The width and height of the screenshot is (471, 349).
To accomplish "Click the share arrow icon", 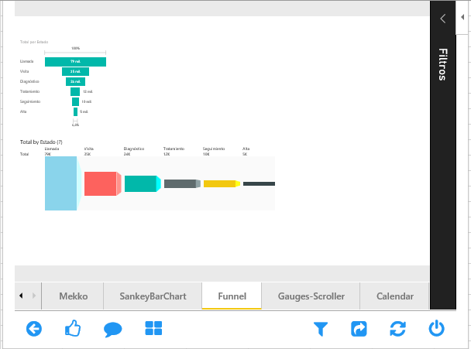I will 359,329.
